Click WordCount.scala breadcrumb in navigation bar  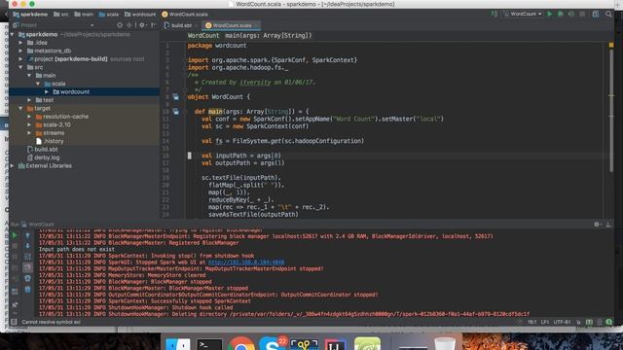pyautogui.click(x=185, y=15)
